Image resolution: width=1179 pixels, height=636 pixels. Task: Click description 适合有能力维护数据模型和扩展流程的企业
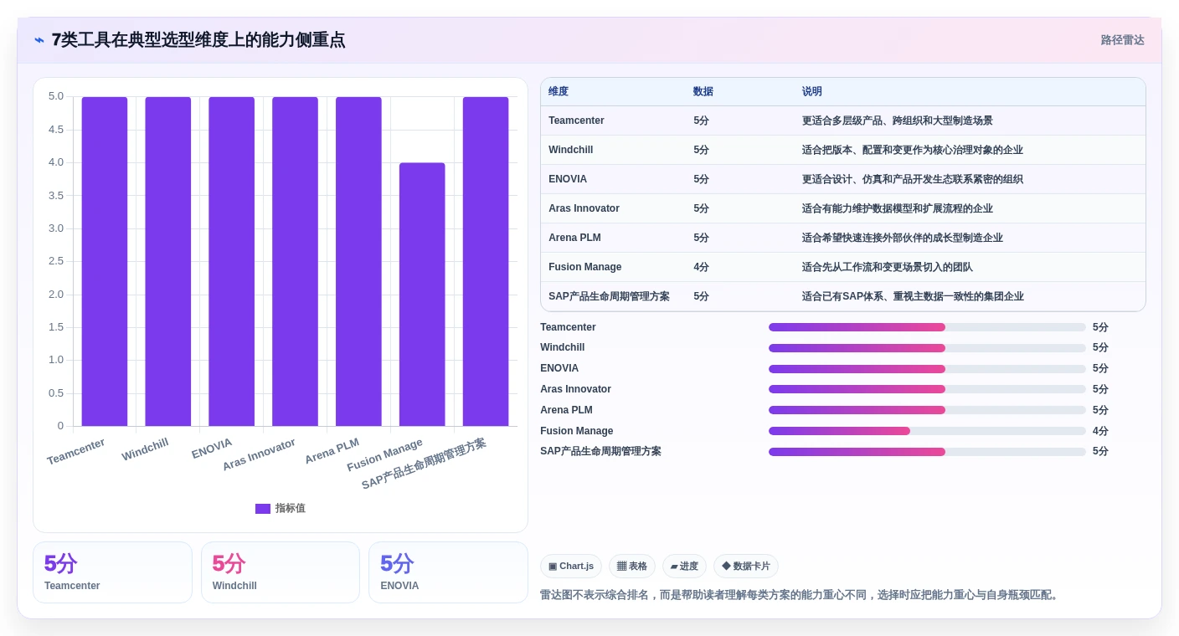pos(898,208)
